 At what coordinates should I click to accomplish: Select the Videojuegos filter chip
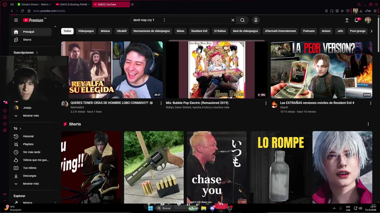[x=86, y=31]
